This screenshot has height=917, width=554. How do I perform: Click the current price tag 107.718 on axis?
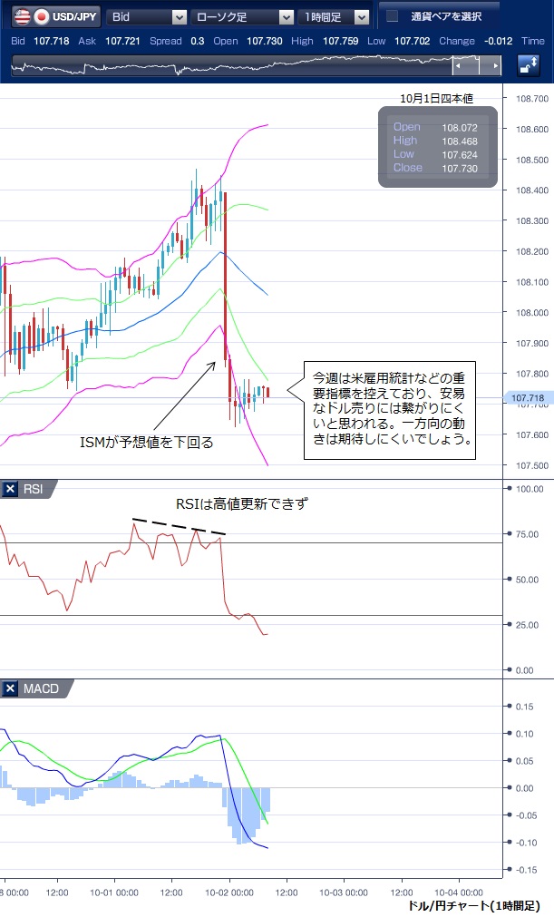527,397
